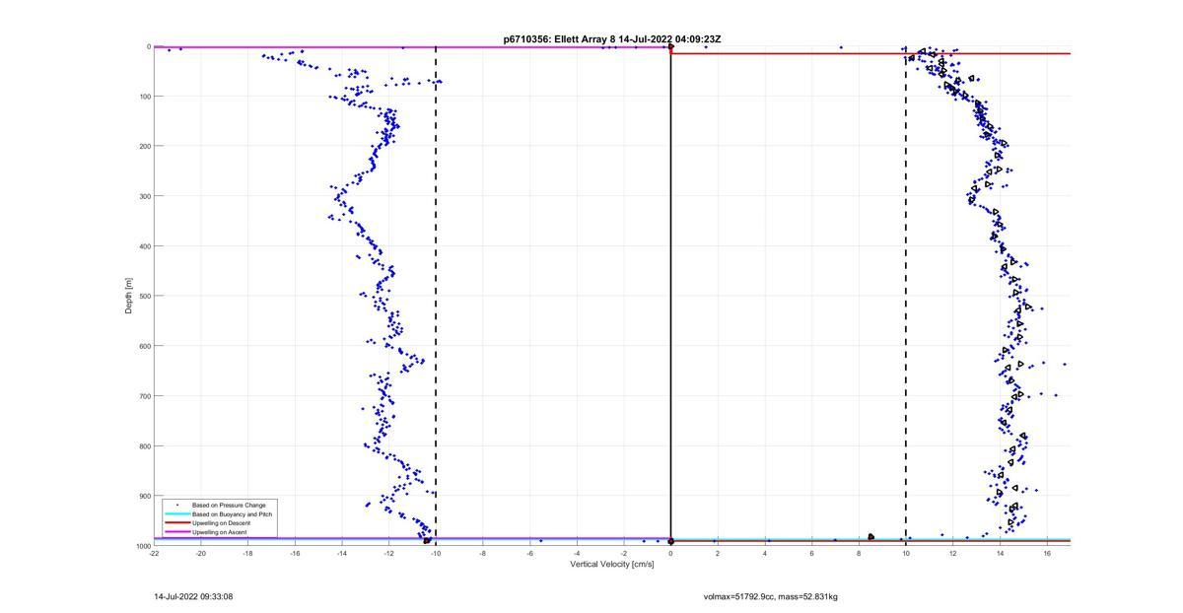Viewport: 1183px width, 613px height.
Task: Click the x-axis tick label '-6'
Action: click(529, 554)
